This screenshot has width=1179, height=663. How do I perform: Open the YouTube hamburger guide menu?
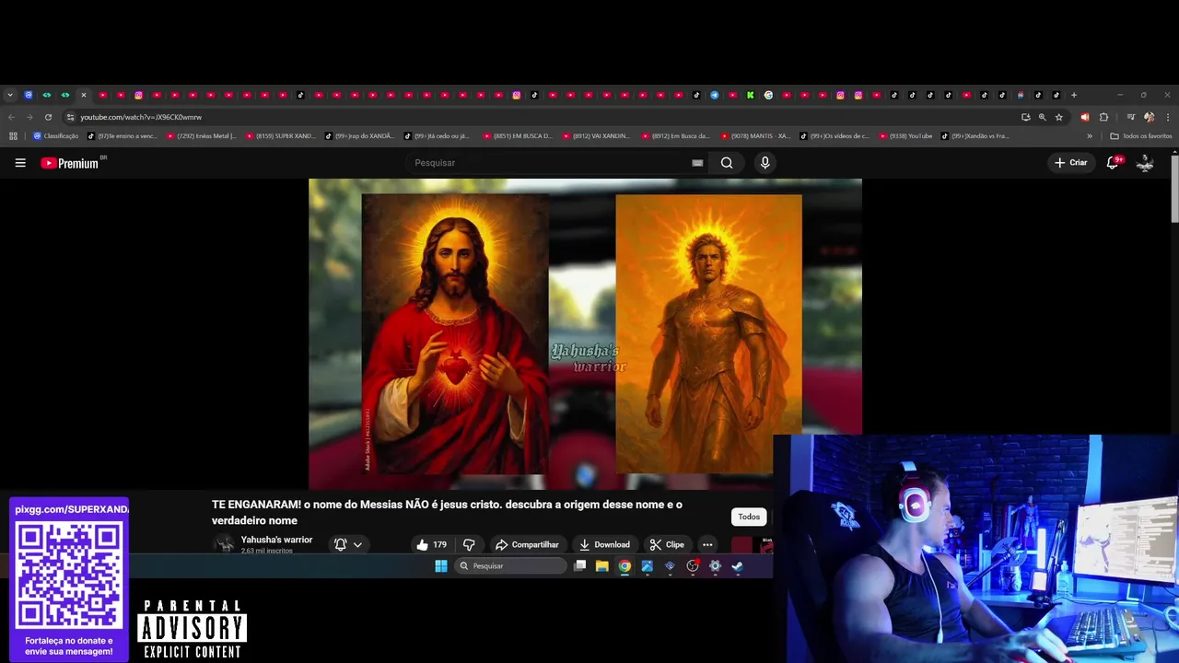coord(20,163)
